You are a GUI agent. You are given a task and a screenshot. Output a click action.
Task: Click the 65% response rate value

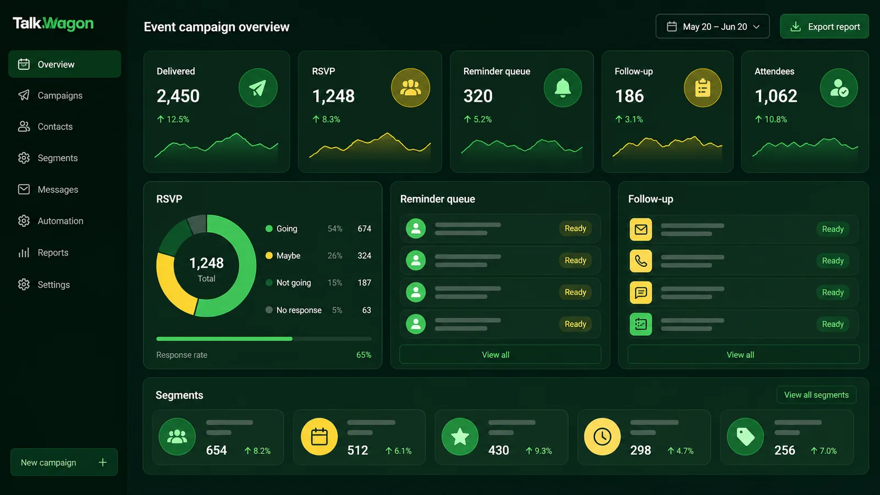click(364, 355)
